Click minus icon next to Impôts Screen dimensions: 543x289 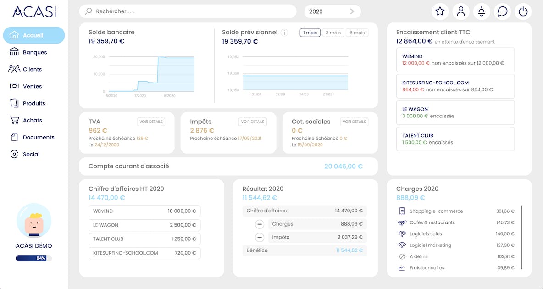[x=260, y=238]
